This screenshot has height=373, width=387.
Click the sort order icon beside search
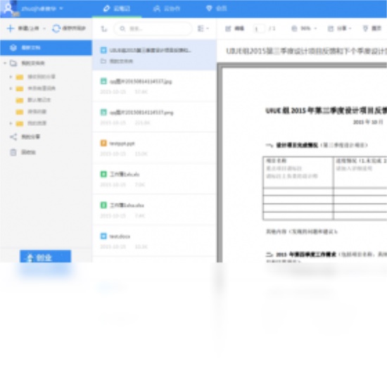(x=104, y=29)
